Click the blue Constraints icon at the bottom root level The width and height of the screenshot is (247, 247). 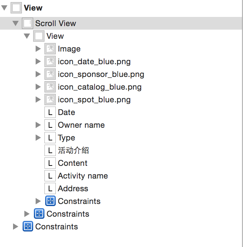click(28, 226)
